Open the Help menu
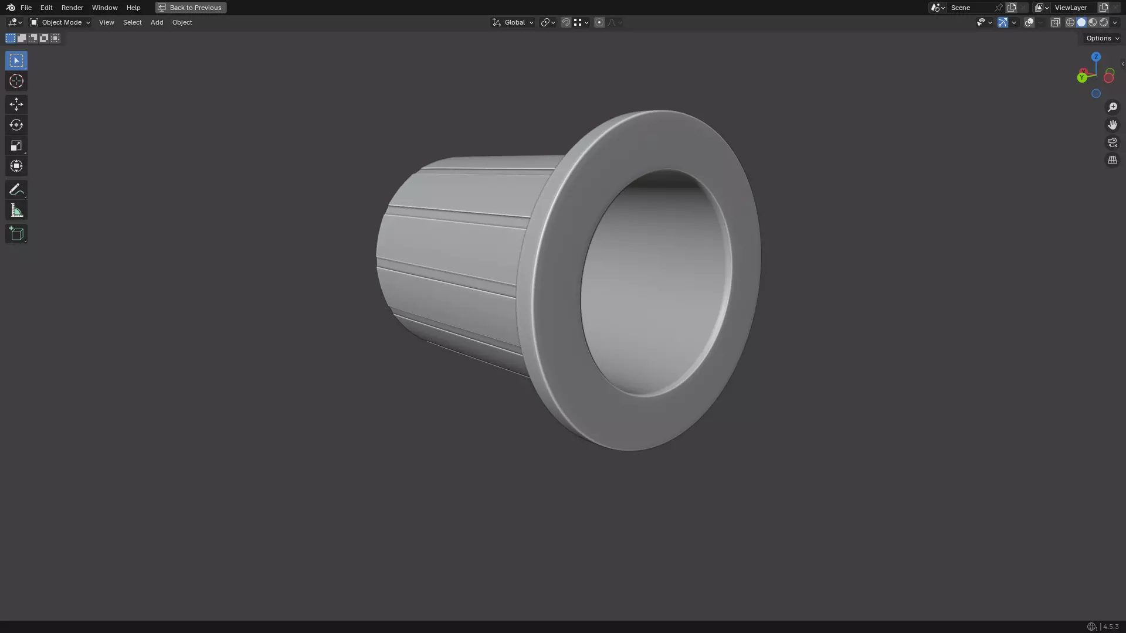 pos(133,8)
